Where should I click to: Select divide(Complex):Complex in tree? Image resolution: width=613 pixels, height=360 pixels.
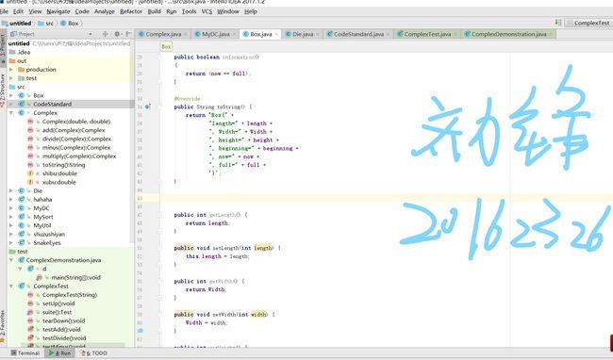(76, 139)
